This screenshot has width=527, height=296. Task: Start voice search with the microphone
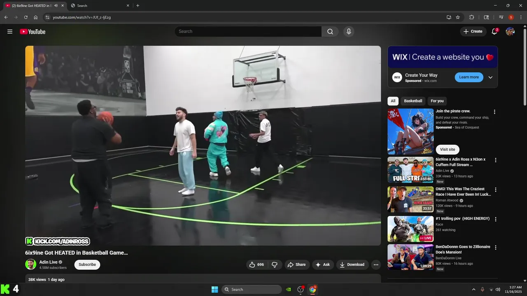349,32
